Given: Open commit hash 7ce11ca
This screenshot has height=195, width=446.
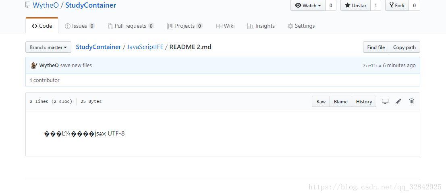Looking at the screenshot, I should tap(372, 66).
